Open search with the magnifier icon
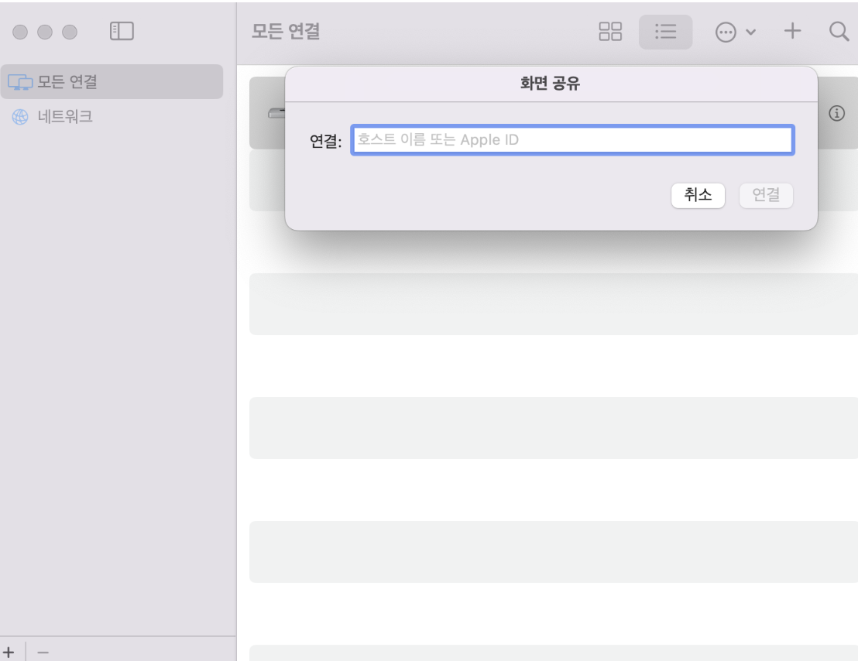 coord(839,31)
